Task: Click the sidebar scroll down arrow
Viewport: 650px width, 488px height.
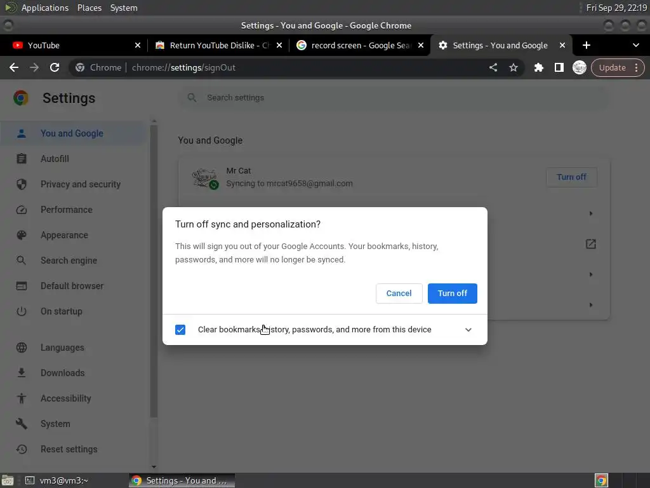Action: 154,467
